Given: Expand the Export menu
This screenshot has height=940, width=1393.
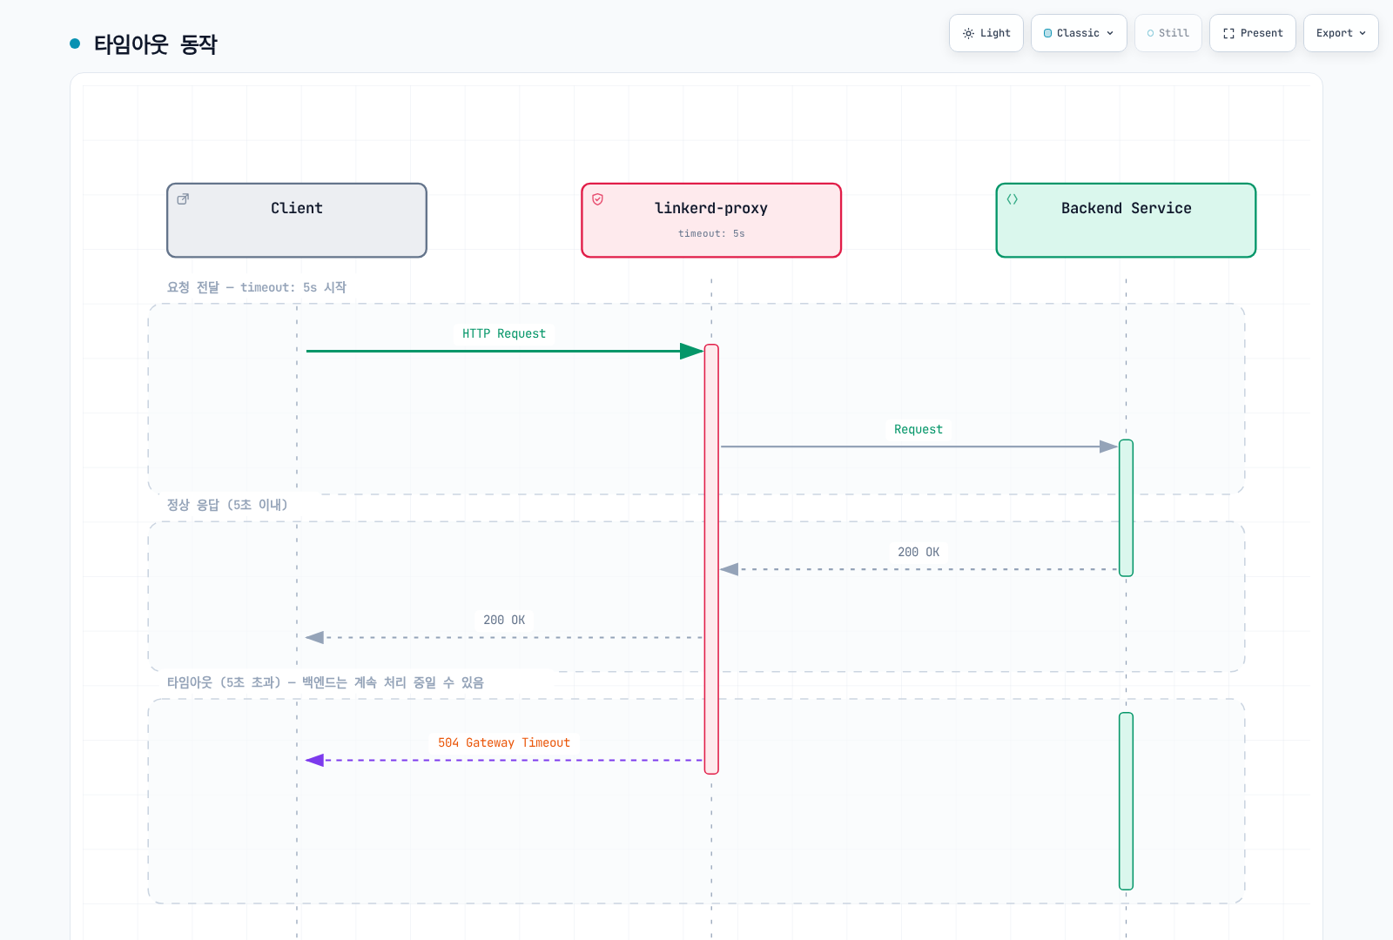Looking at the screenshot, I should pyautogui.click(x=1341, y=33).
